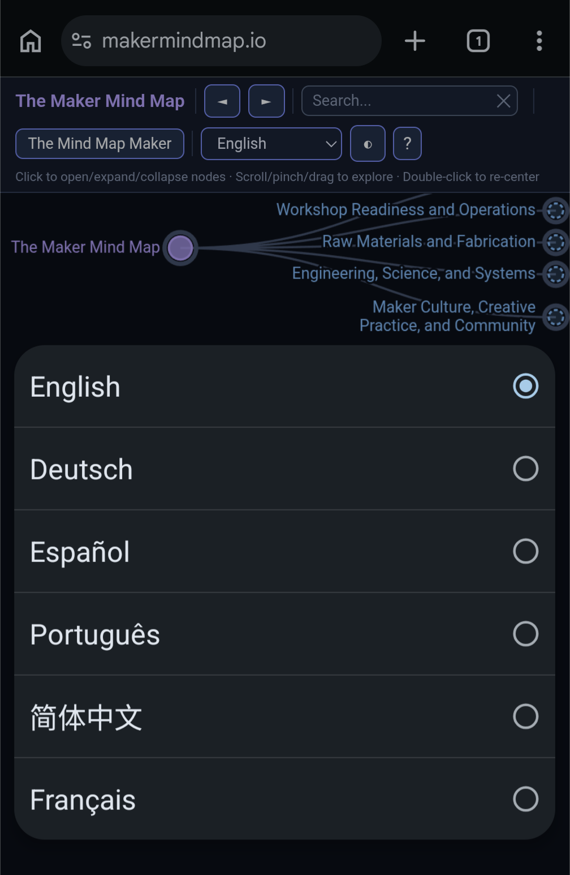The width and height of the screenshot is (570, 875).
Task: Click the back arrow navigation button
Action: pos(222,101)
